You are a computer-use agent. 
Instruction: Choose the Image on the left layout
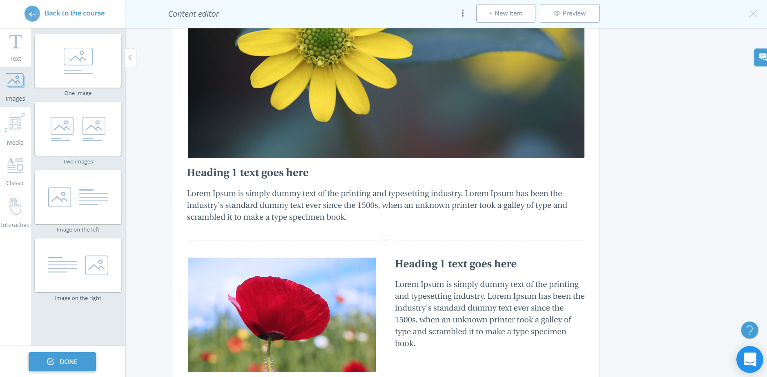click(x=78, y=197)
